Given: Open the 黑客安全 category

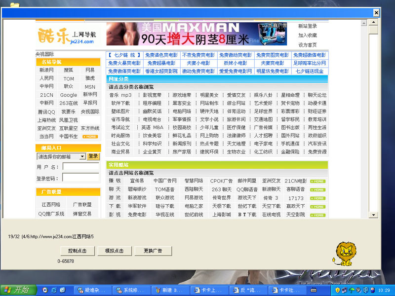Looking at the screenshot, I should [182, 103].
